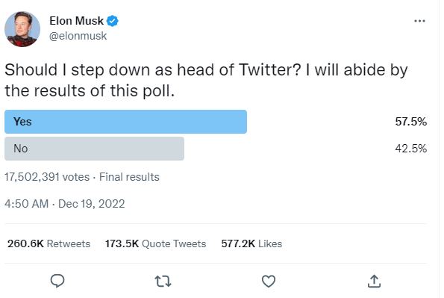Screen dimensions: 444x298
Task: Open the three-dot more options menu
Action: [x=419, y=21]
